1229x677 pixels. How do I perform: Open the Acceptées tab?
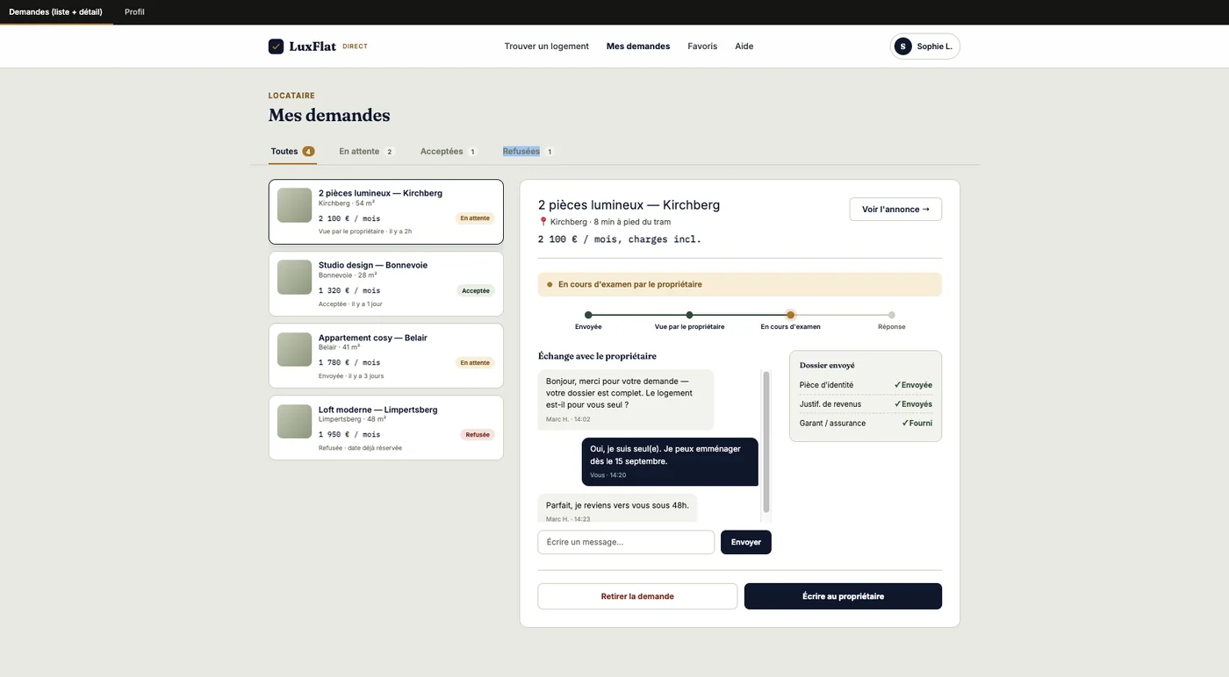coord(449,152)
